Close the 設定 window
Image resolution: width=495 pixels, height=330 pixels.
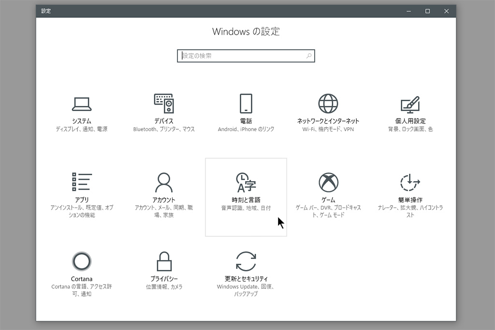446,11
